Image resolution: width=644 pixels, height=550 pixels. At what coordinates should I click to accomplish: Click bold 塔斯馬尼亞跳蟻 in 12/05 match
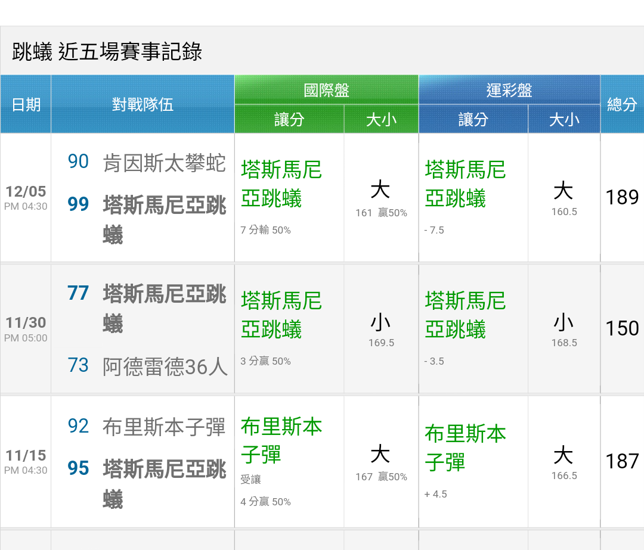point(165,220)
